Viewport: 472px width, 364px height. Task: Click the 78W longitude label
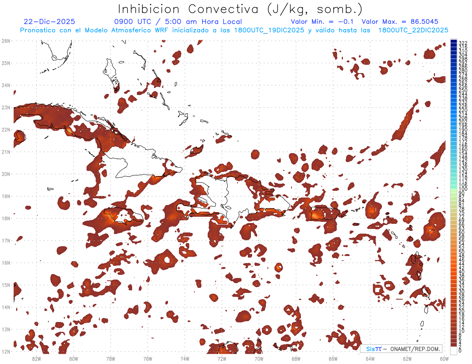[111, 358]
